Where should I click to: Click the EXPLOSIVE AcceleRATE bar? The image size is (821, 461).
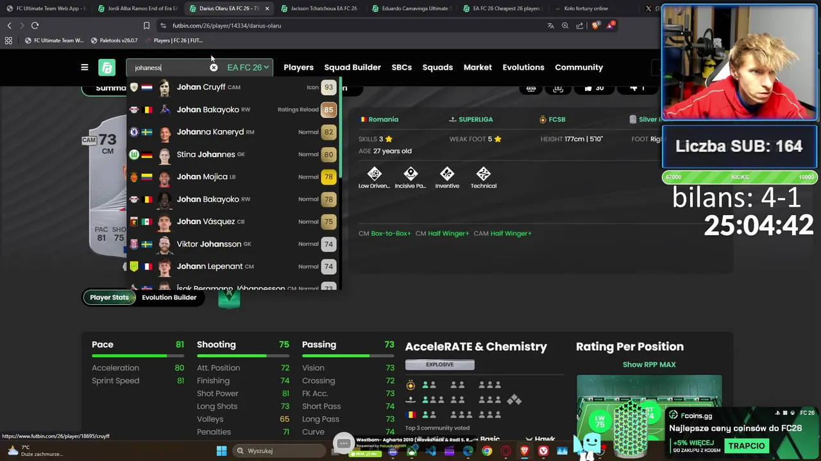point(439,364)
